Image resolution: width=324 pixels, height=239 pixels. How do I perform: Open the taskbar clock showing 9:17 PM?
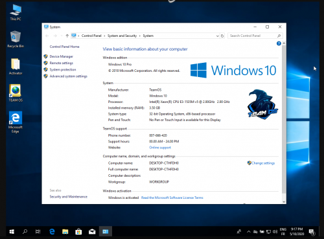(297, 231)
